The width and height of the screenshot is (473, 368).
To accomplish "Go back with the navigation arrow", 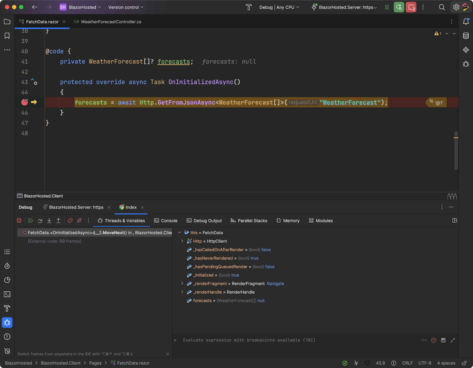I will click(35, 7).
